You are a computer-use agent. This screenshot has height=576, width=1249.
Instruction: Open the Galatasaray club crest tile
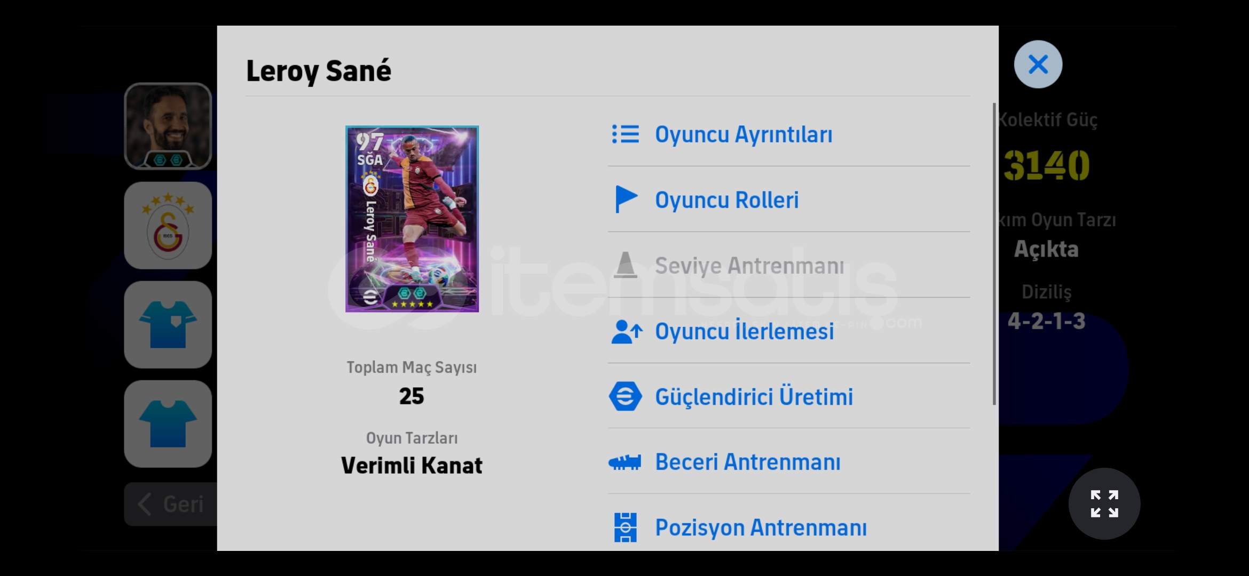(168, 226)
